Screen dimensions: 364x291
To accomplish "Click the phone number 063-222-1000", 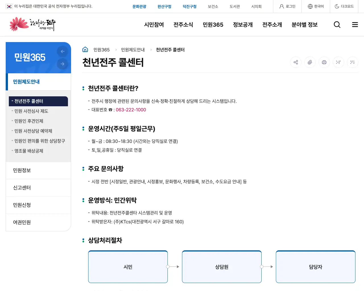I will (131, 110).
